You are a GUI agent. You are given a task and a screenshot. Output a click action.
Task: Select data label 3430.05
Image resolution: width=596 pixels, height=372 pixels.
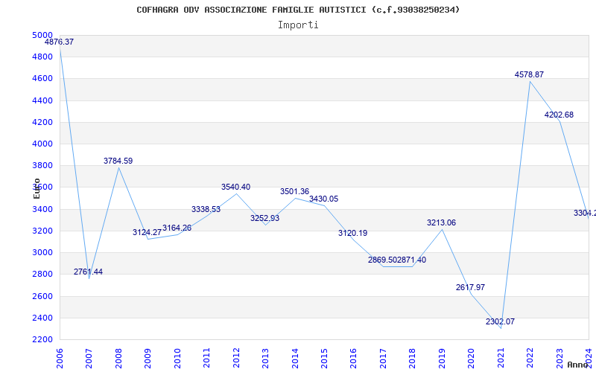(324, 199)
